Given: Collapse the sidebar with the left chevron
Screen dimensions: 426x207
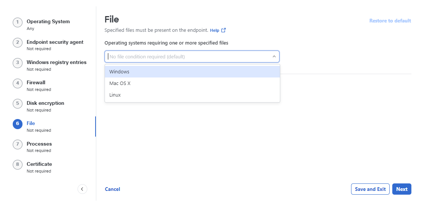Looking at the screenshot, I should [x=82, y=189].
